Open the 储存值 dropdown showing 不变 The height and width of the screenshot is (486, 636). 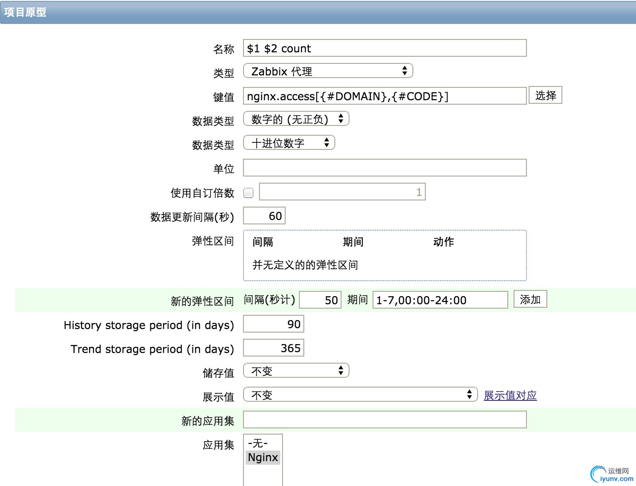coord(296,371)
